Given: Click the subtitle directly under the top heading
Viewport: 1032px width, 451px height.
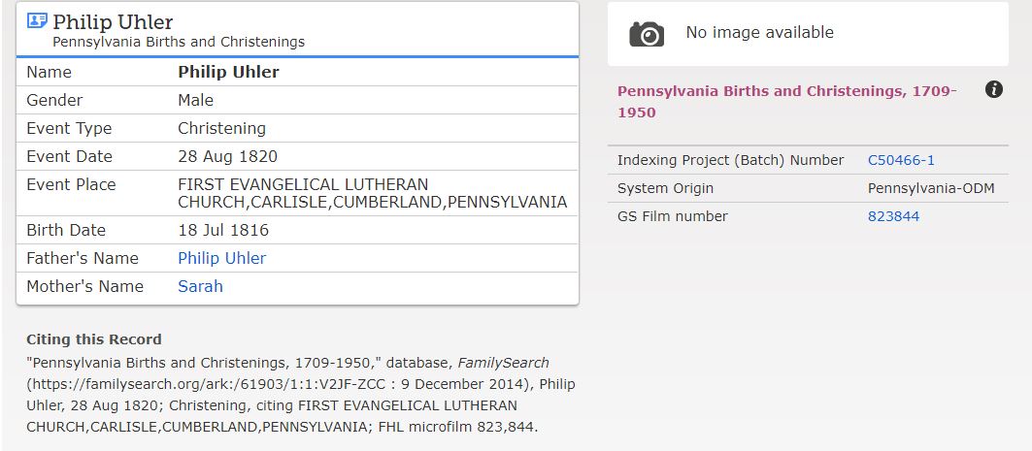Looking at the screenshot, I should [x=179, y=42].
